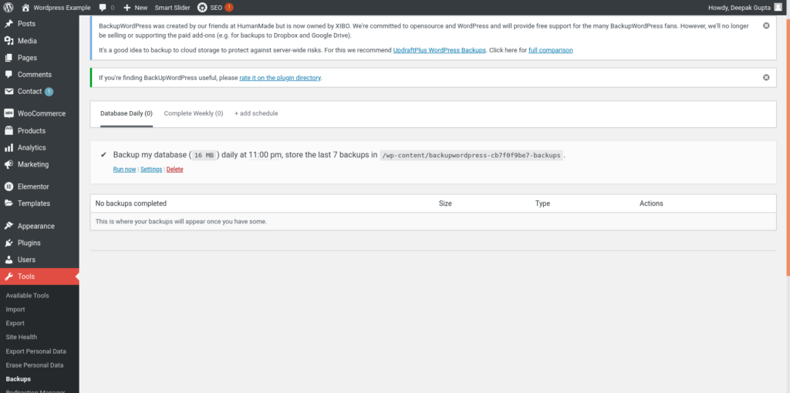Click Run now to start backup
This screenshot has width=790, height=393.
click(x=124, y=170)
